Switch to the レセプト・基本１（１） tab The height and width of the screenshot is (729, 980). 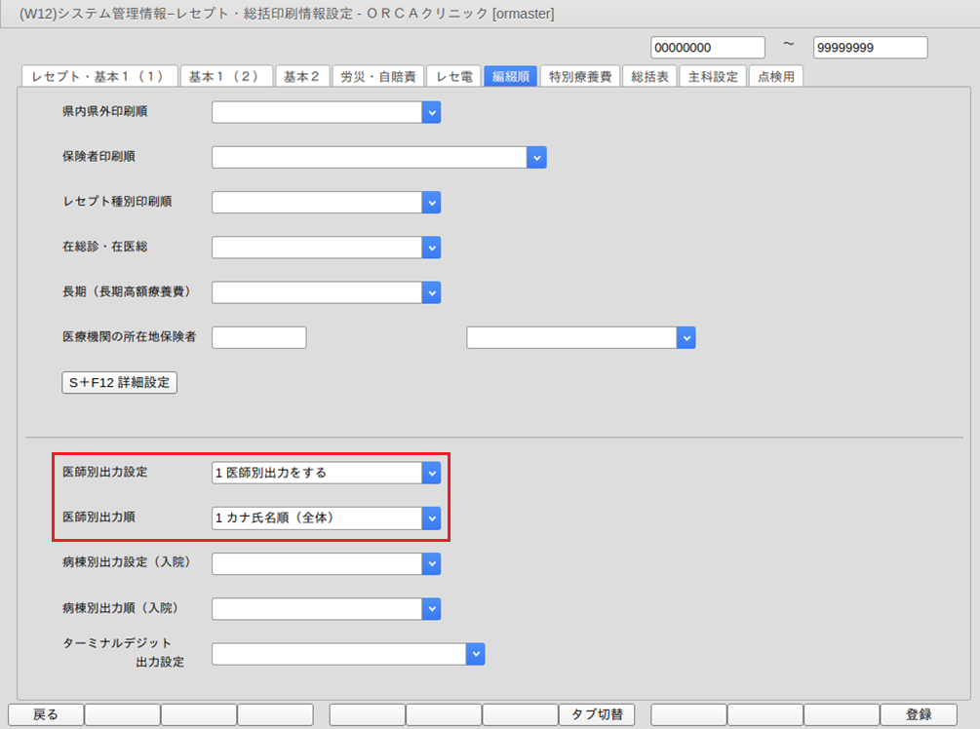[x=98, y=77]
